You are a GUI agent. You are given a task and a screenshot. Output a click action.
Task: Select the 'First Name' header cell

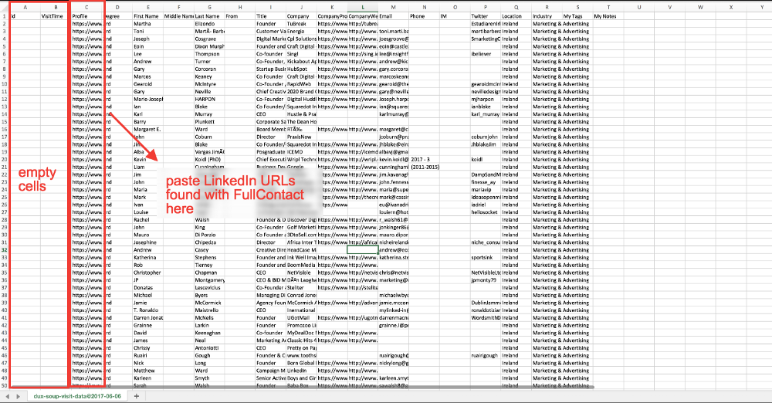(x=147, y=15)
